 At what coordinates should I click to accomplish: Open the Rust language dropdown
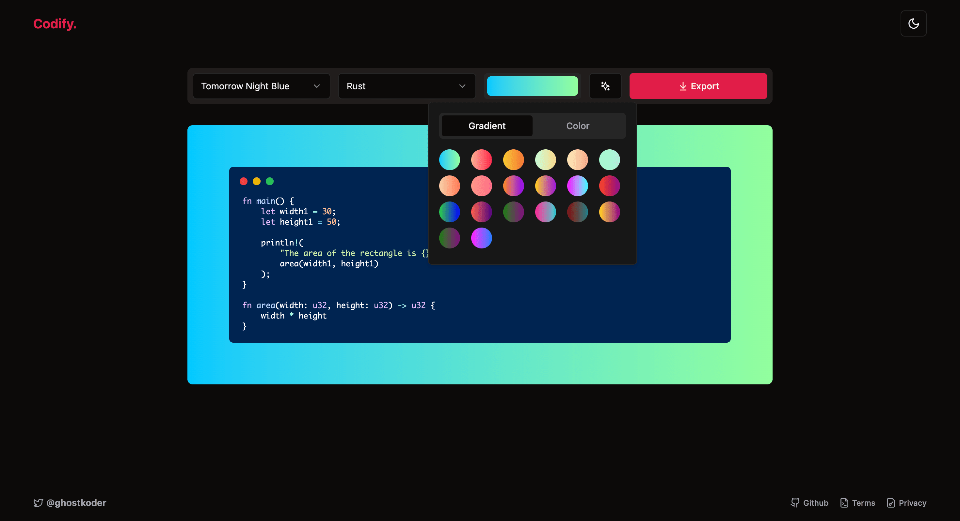tap(407, 86)
